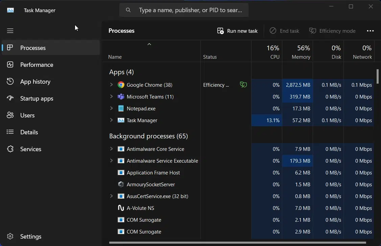
Task: Expand AsusCertService.exe (32 bit)
Action: coord(111,196)
